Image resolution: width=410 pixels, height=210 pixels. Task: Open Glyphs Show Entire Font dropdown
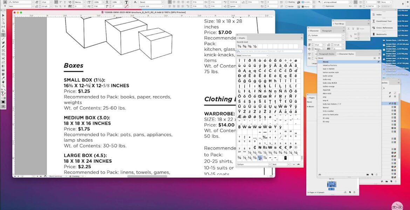pos(255,56)
